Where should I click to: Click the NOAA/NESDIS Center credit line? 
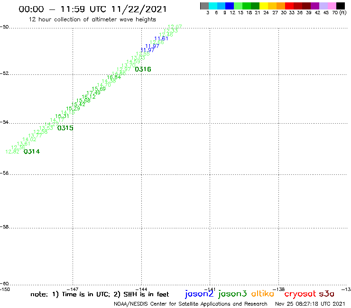pos(191,304)
